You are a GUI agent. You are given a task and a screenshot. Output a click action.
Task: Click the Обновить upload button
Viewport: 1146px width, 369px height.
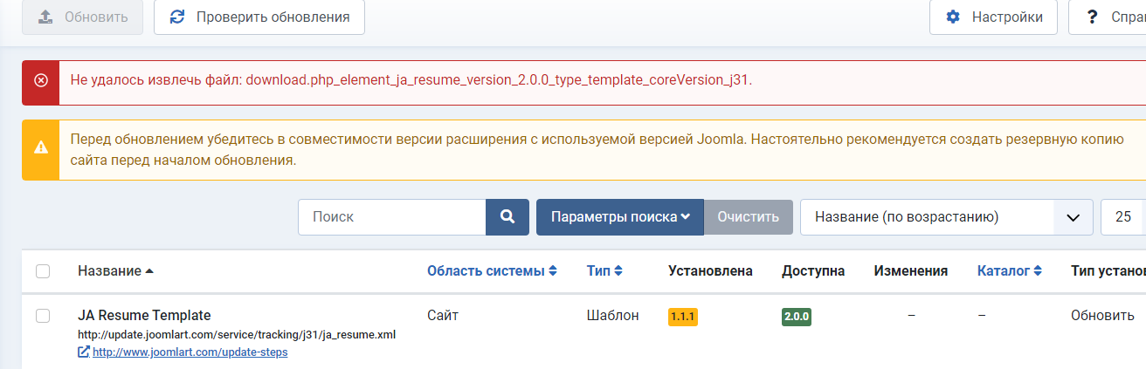coord(83,17)
